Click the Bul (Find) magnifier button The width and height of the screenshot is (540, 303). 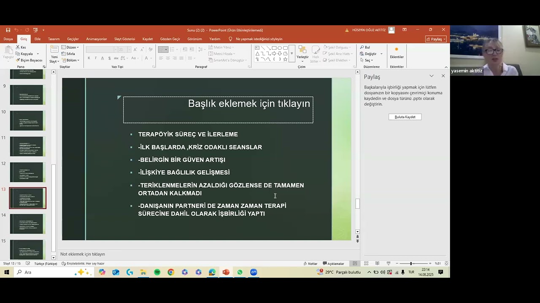(x=365, y=48)
